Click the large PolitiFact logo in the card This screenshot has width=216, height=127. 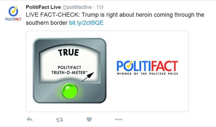point(147,68)
